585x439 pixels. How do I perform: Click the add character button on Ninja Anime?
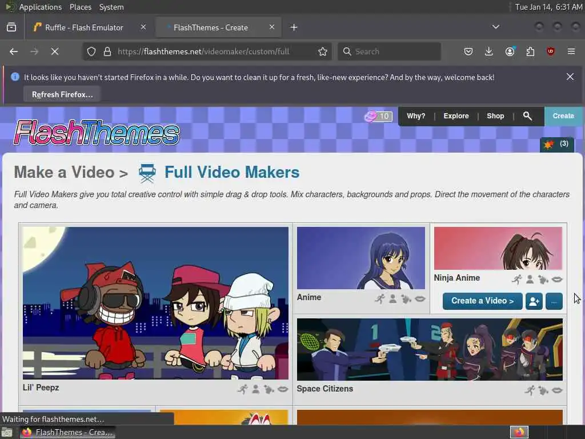click(534, 301)
